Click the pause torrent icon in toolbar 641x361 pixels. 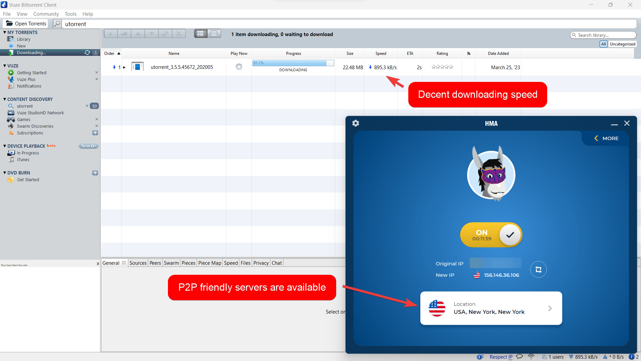point(125,34)
